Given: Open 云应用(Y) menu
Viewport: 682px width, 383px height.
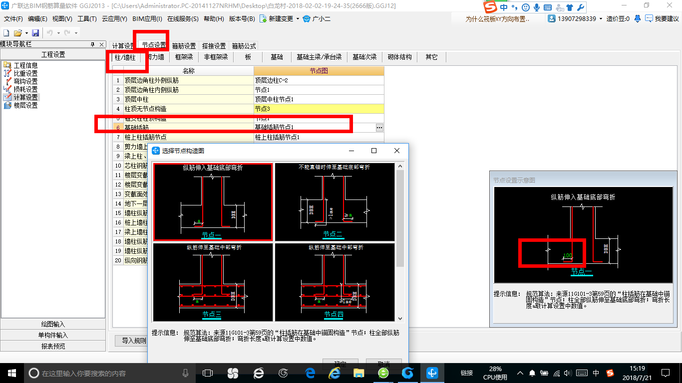Looking at the screenshot, I should pos(114,19).
